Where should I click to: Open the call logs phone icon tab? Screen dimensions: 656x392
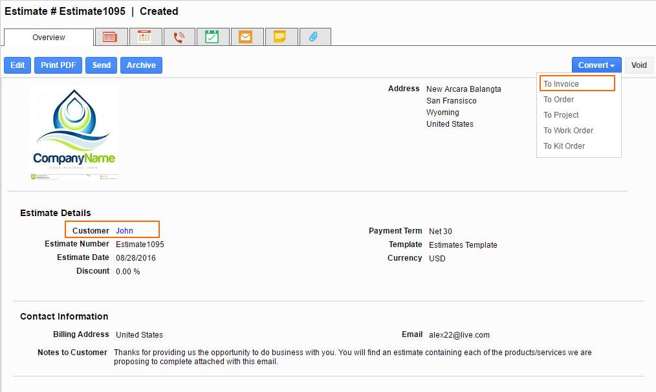[x=179, y=37]
